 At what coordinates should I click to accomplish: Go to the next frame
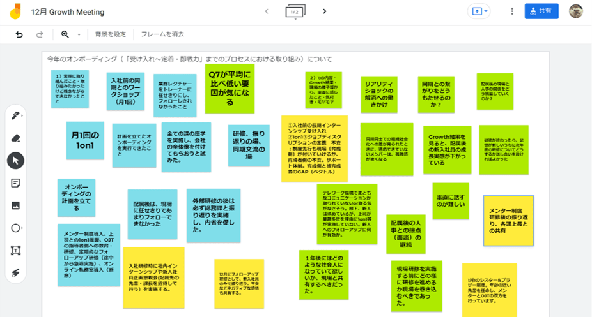[325, 11]
